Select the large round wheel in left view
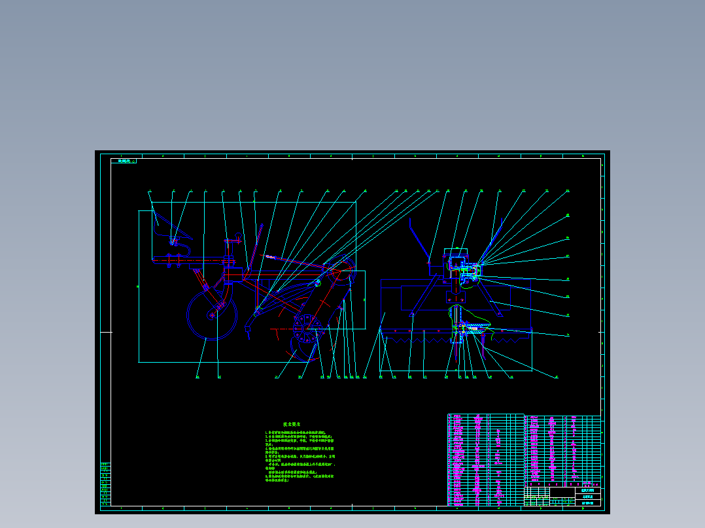705x528 pixels. tap(212, 314)
